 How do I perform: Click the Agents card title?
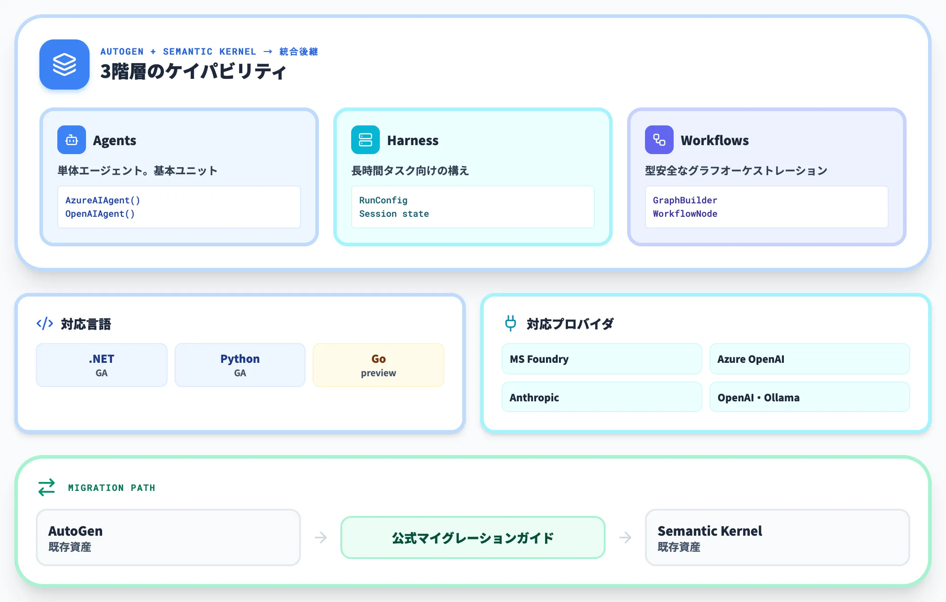tap(115, 140)
